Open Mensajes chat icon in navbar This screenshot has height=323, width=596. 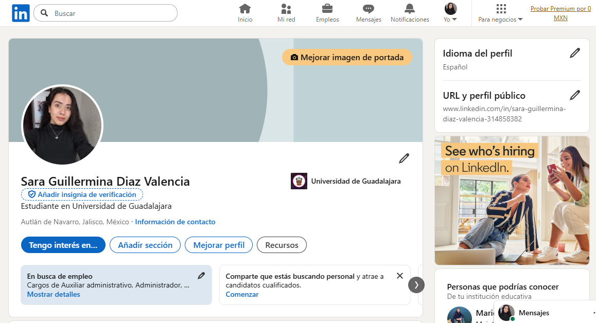click(x=369, y=9)
